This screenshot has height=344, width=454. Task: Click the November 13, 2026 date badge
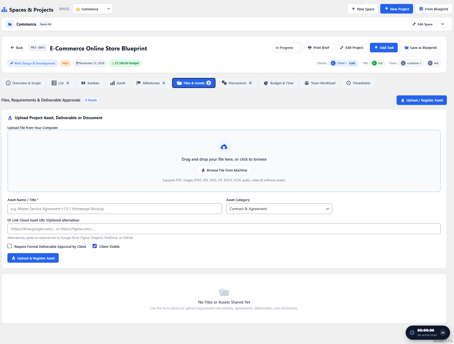[90, 63]
